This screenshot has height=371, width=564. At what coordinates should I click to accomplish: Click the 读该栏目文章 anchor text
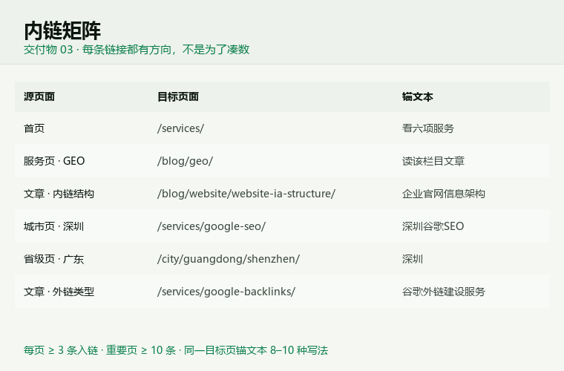[x=433, y=161]
